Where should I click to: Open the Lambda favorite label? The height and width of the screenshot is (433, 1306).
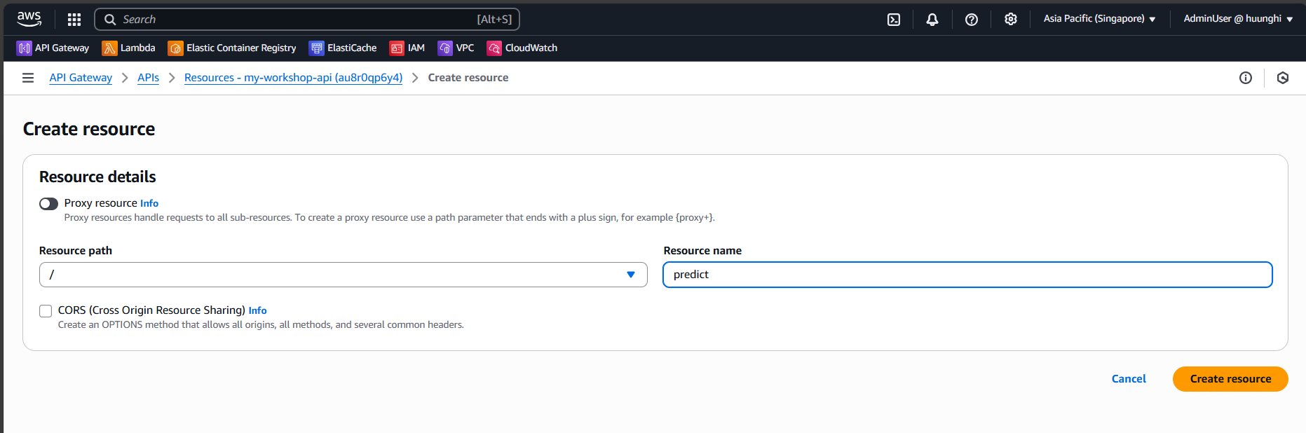point(138,48)
